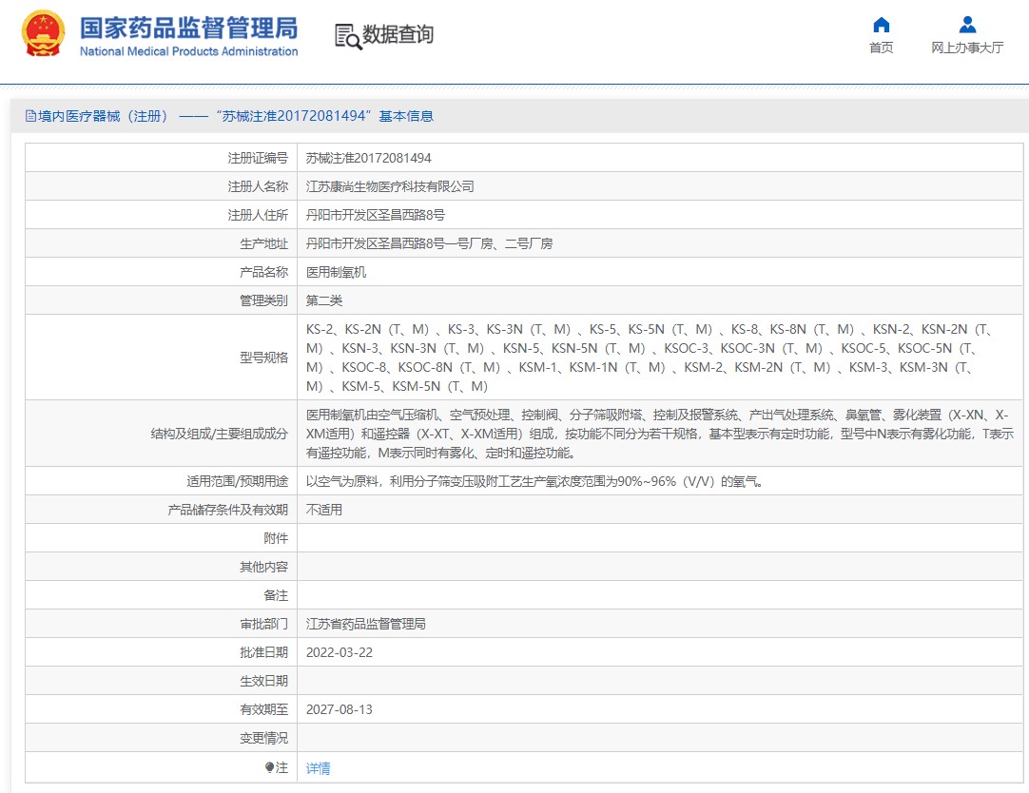
Task: Click the 注册人住所 label
Action: point(258,215)
